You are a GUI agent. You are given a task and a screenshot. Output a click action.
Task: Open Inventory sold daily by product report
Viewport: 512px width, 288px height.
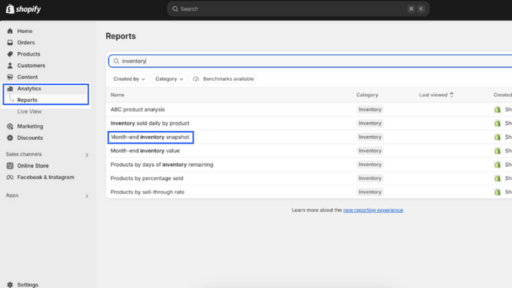tap(150, 123)
